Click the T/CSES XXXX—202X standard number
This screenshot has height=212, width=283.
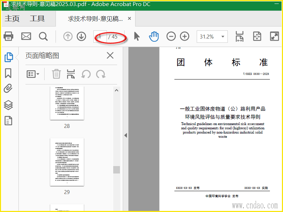[x=256, y=74]
